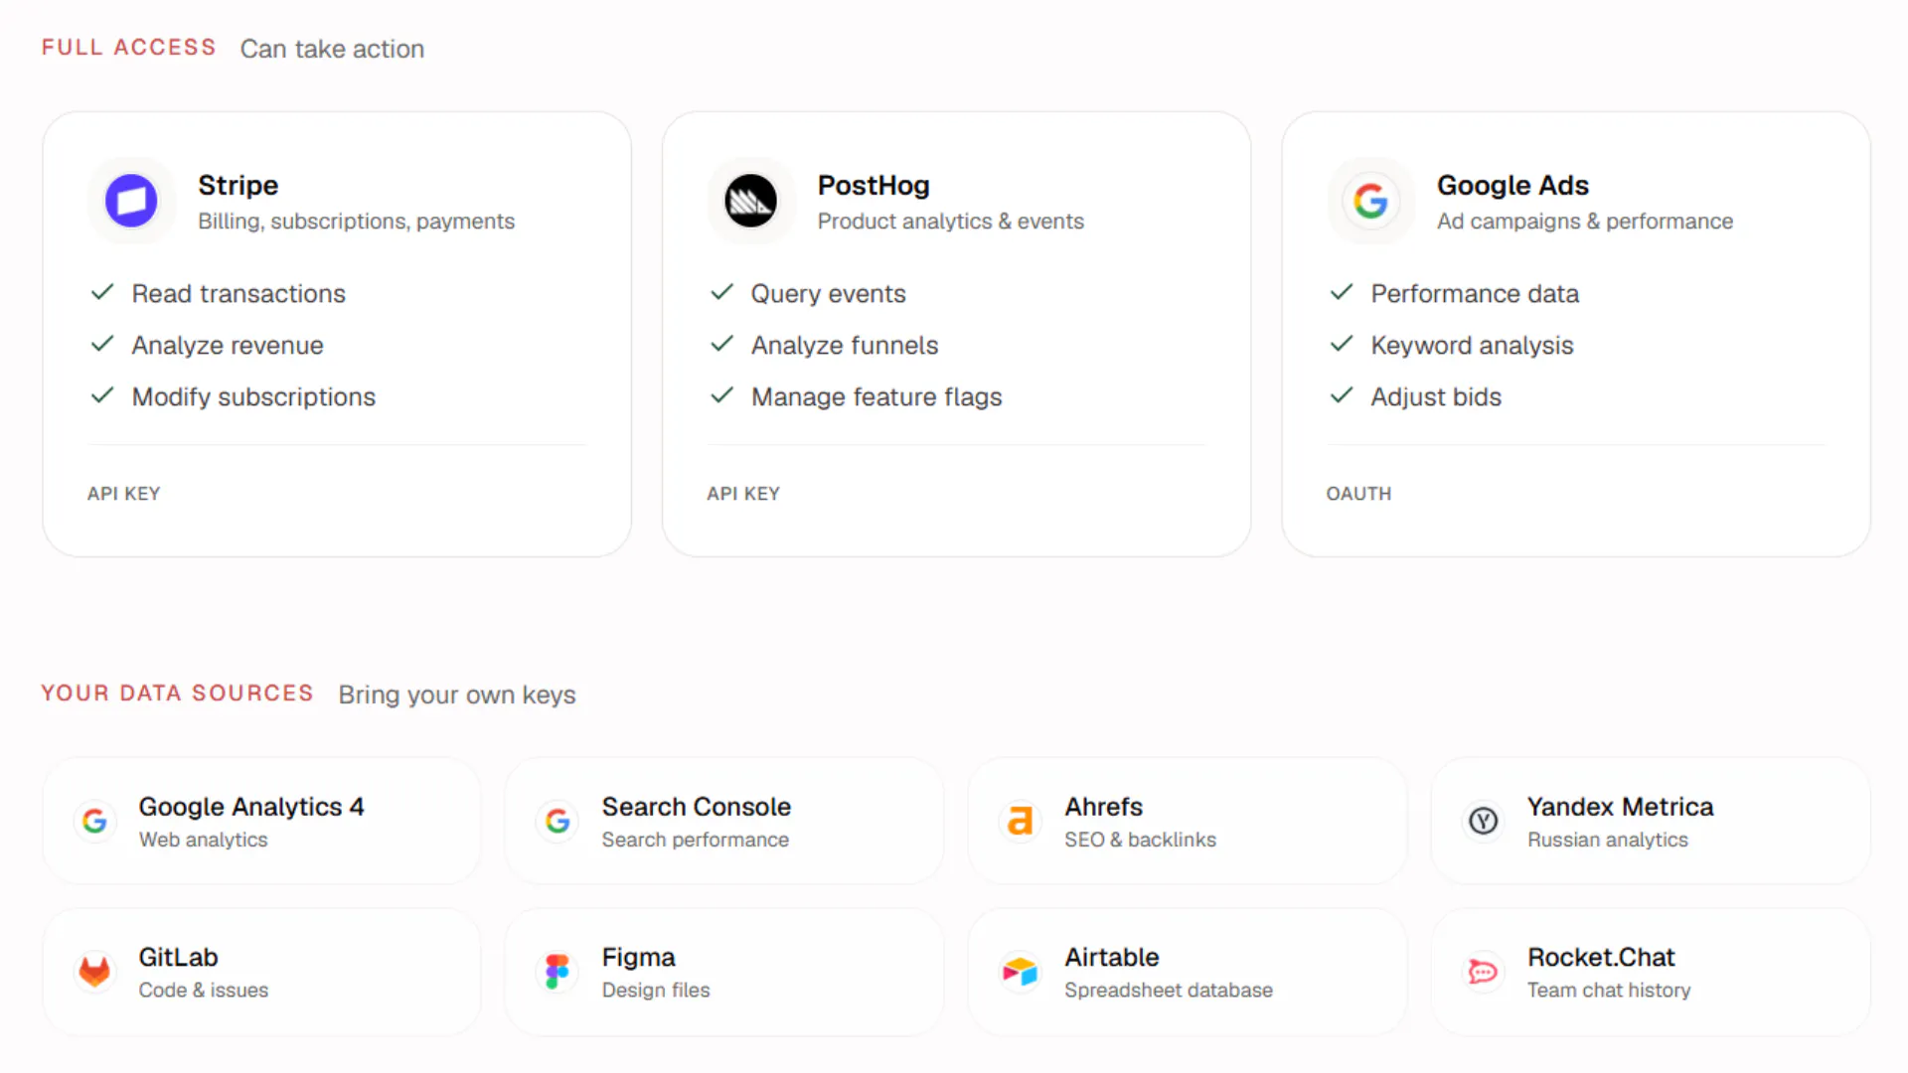
Task: Click the Yandex Metrica logo icon
Action: [x=1484, y=821]
